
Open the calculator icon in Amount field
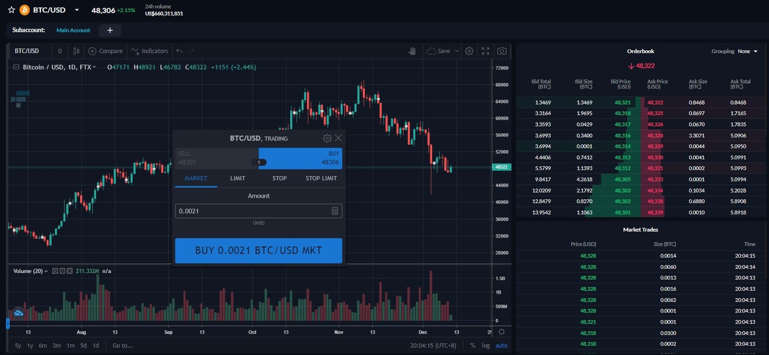click(x=335, y=211)
